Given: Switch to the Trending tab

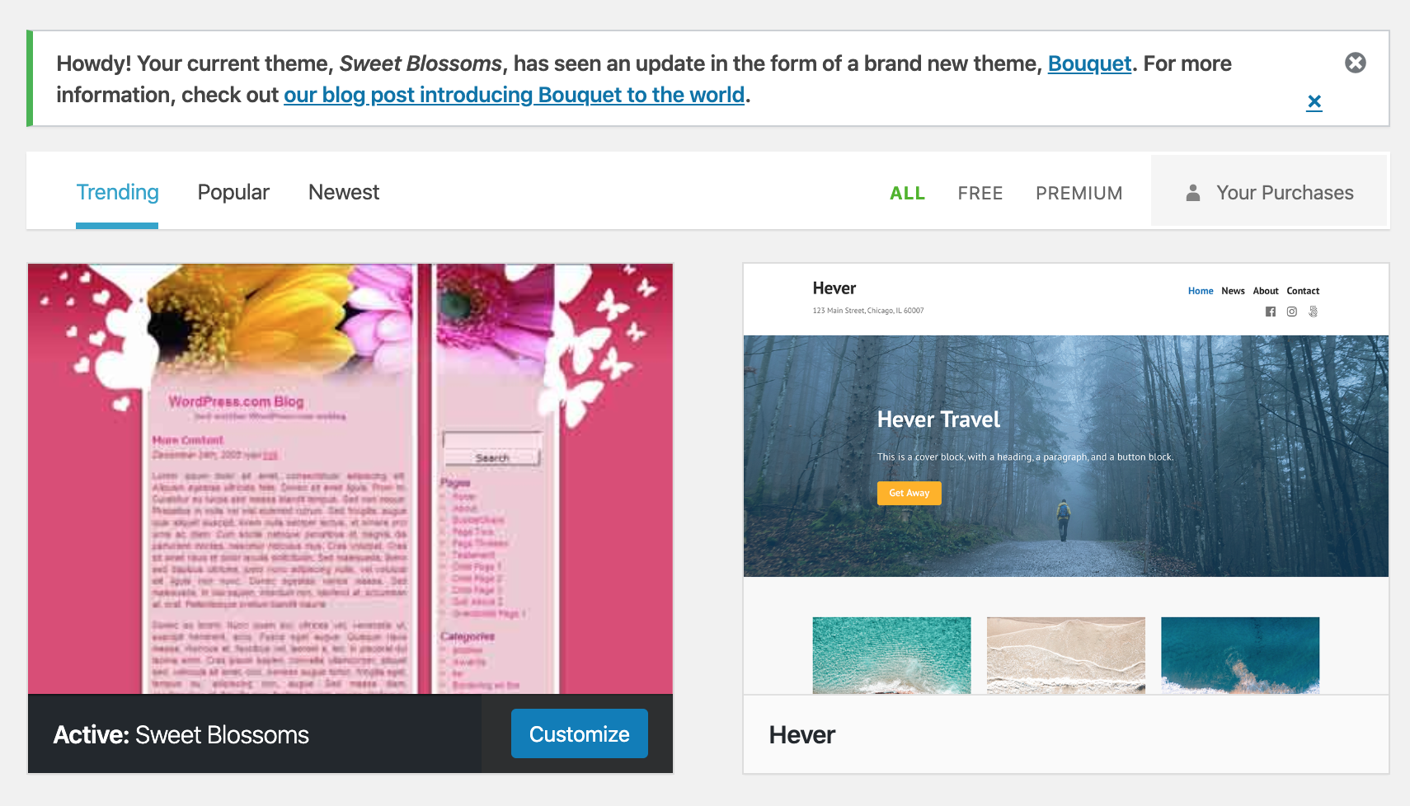Looking at the screenshot, I should tap(117, 192).
